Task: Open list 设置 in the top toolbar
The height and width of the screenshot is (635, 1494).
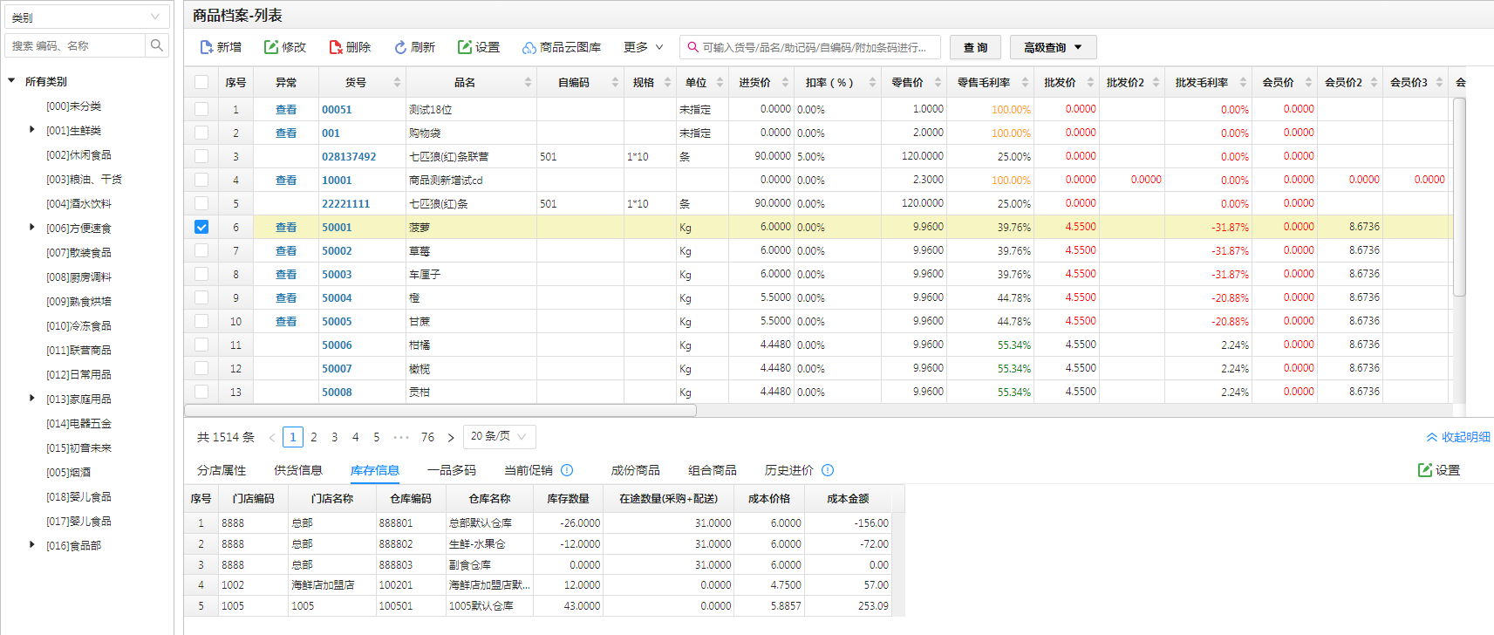Action: [479, 47]
